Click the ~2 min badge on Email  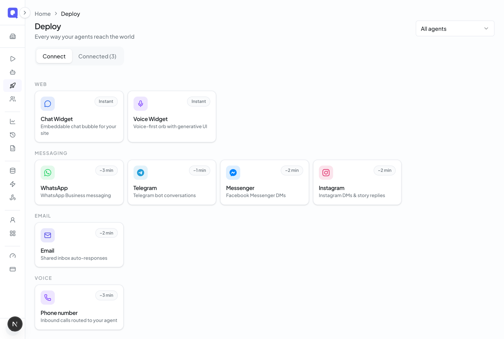[x=106, y=233]
